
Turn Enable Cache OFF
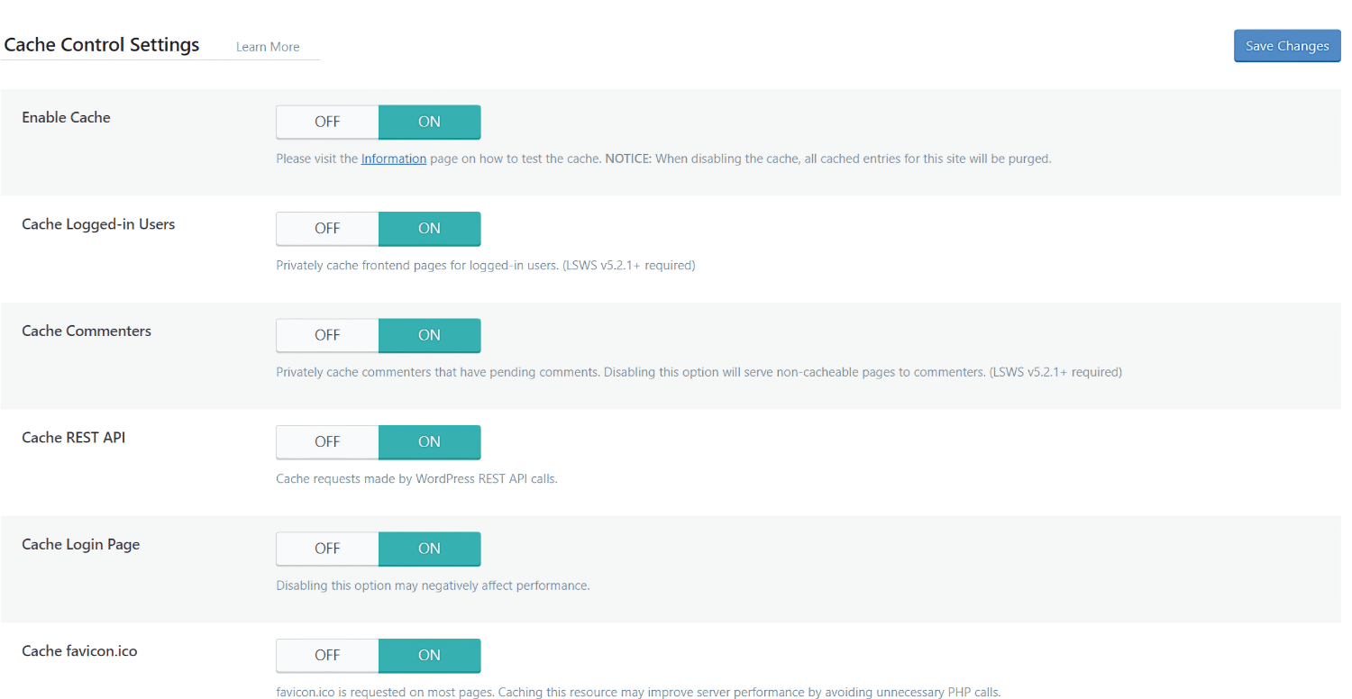[x=327, y=122]
